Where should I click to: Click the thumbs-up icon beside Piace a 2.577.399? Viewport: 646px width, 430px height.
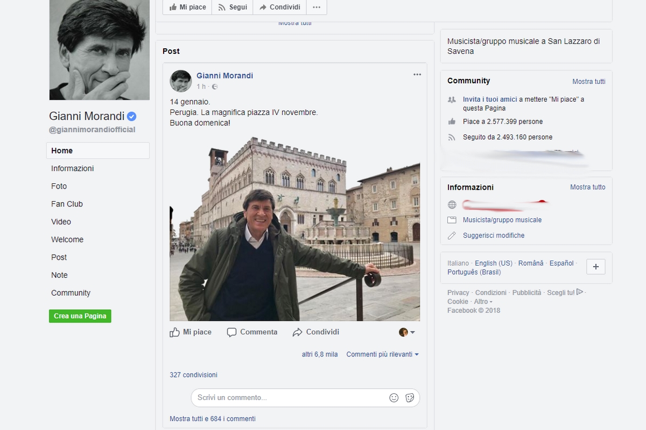tap(452, 121)
